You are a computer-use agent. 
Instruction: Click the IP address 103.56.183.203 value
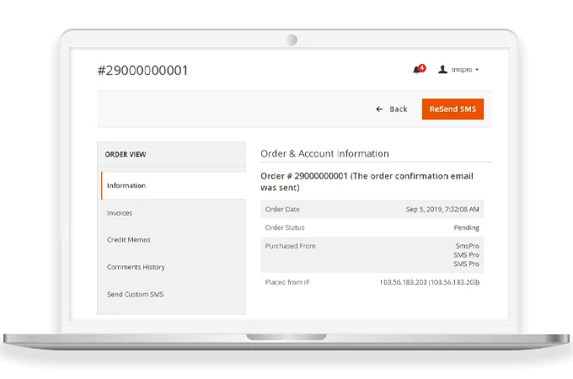430,282
